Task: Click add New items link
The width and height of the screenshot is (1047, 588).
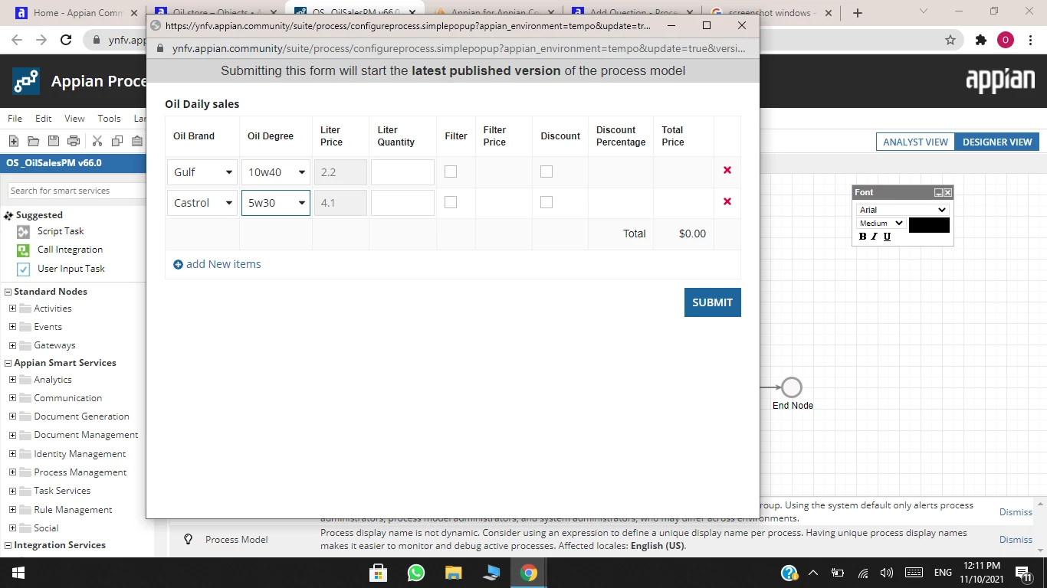Action: coord(217,264)
